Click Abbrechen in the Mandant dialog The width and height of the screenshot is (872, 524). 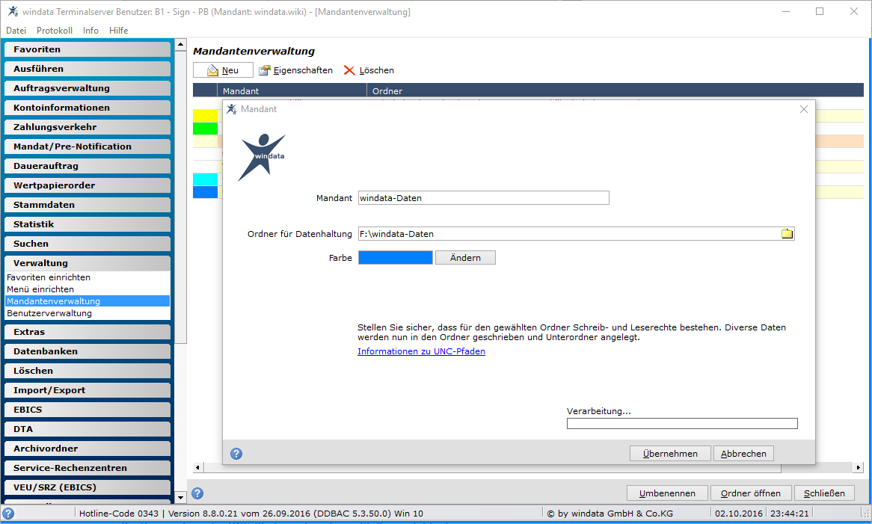coord(743,454)
